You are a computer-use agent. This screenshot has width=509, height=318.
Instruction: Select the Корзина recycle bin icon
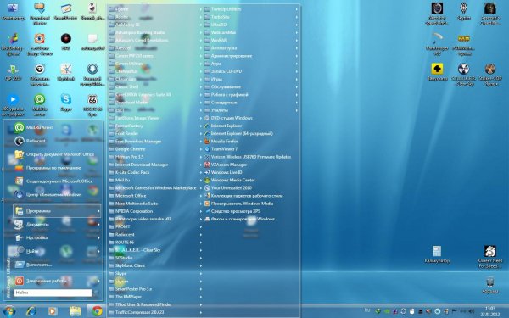click(x=490, y=285)
